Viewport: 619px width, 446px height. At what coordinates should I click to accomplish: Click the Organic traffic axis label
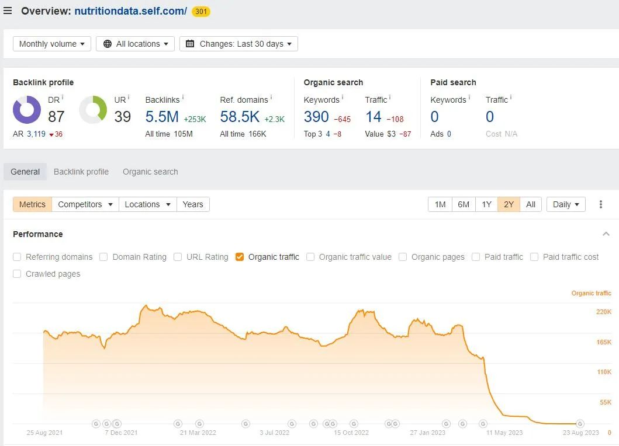(x=591, y=293)
